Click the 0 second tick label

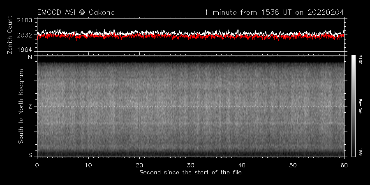(x=37, y=165)
